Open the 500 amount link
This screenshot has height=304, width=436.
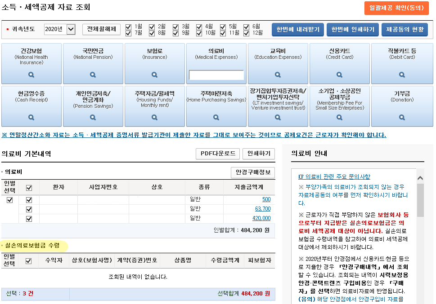[266, 199]
